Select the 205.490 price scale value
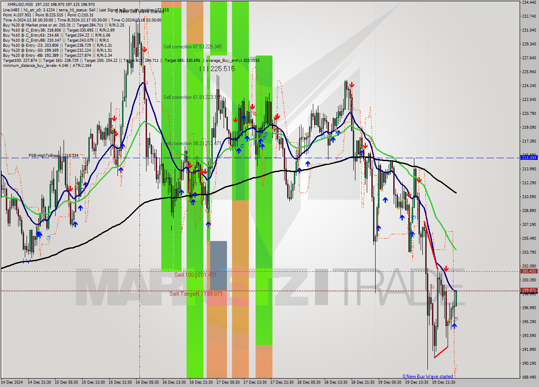 point(529,238)
